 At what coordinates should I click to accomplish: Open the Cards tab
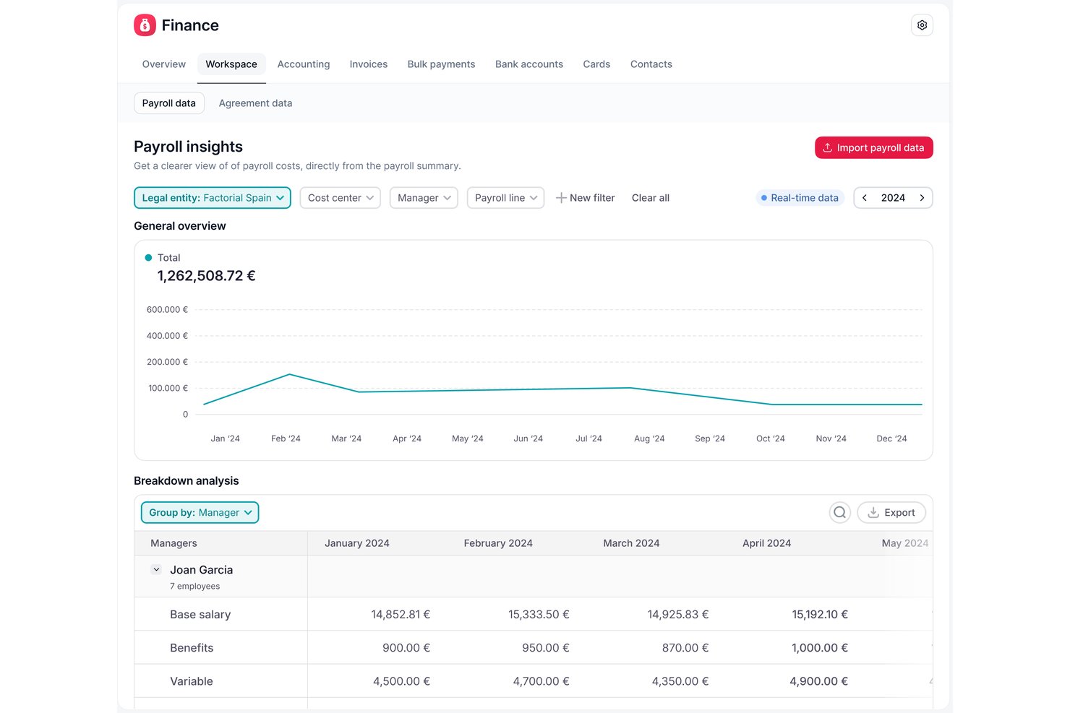coord(596,64)
